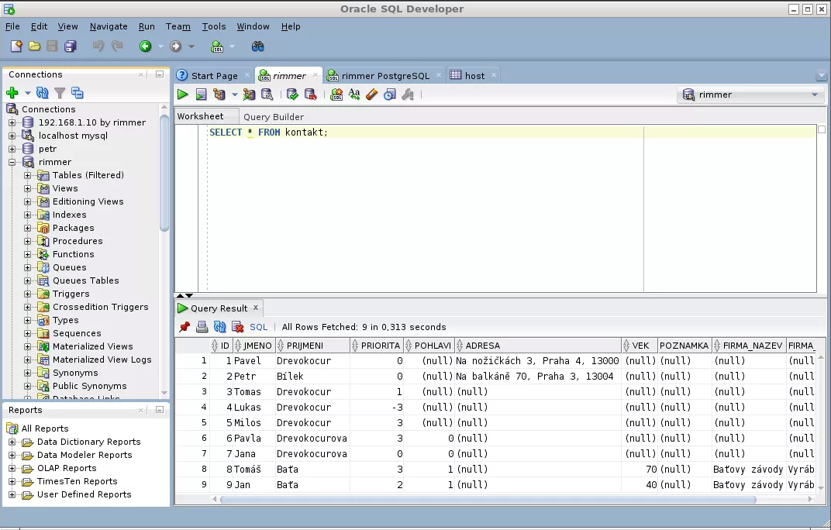The width and height of the screenshot is (831, 530).
Task: Switch to the rimmer PostgreSQL tab
Action: coord(384,76)
